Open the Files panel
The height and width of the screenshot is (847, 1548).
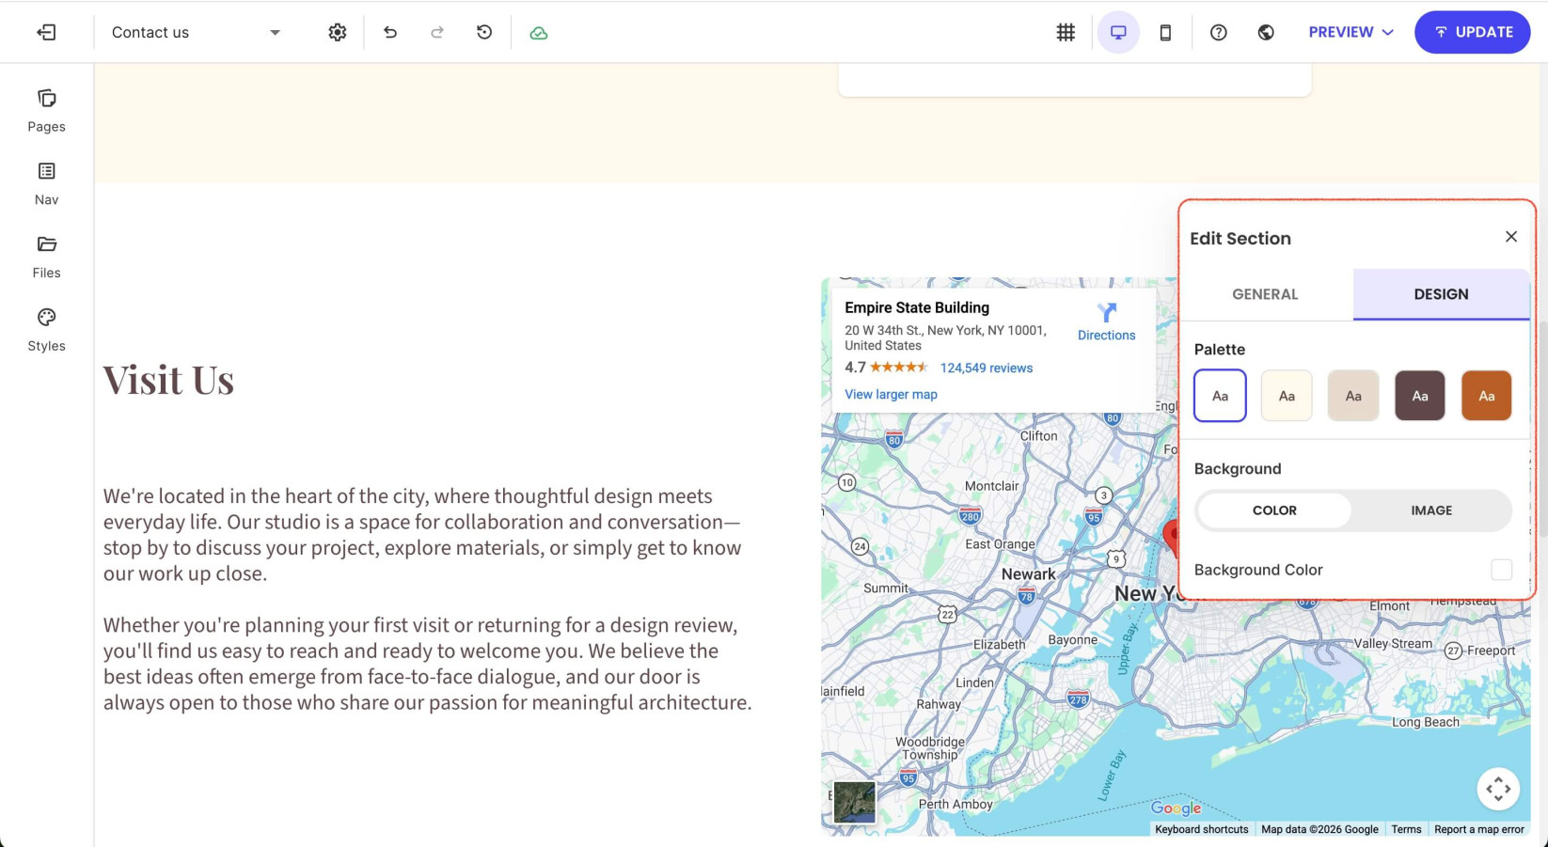[x=46, y=258]
